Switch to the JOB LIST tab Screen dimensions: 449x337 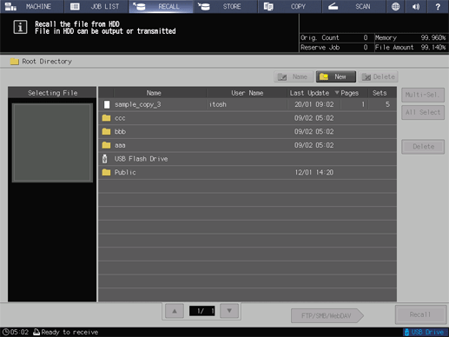coord(96,6)
